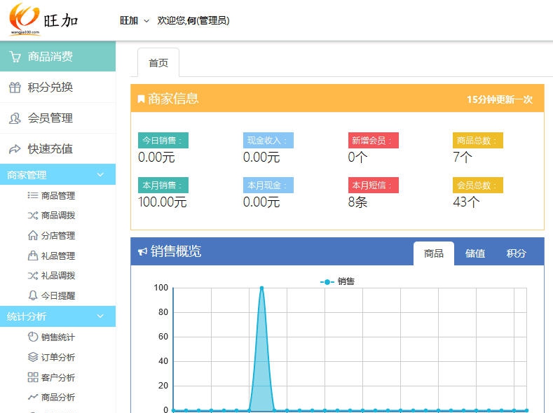Screen dimensions: 553x413
Task: Click the shopping cart icon beside 商品消费
Action: (x=15, y=57)
